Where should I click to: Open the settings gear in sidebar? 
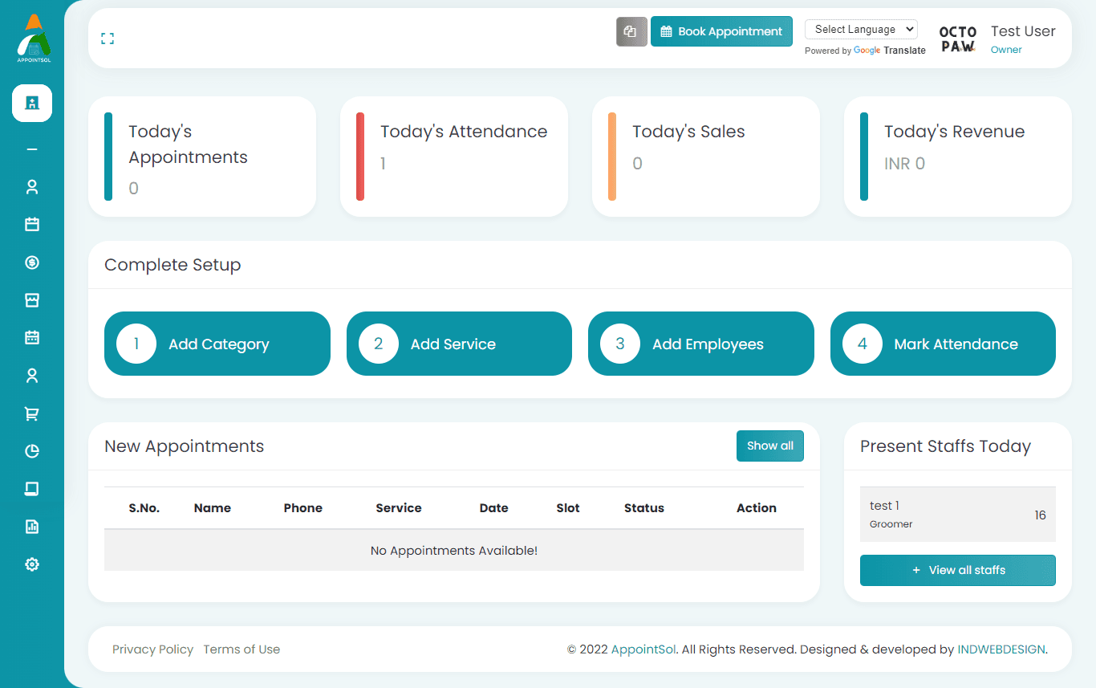tap(32, 564)
